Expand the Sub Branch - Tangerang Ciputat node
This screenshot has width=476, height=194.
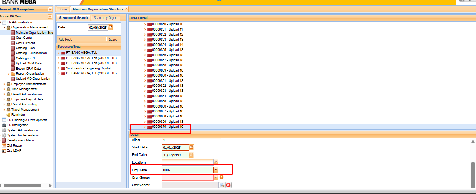(59, 68)
